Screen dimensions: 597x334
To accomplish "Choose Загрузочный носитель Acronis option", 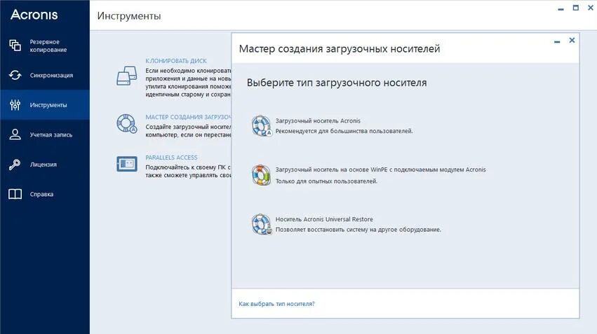I will pos(318,121).
